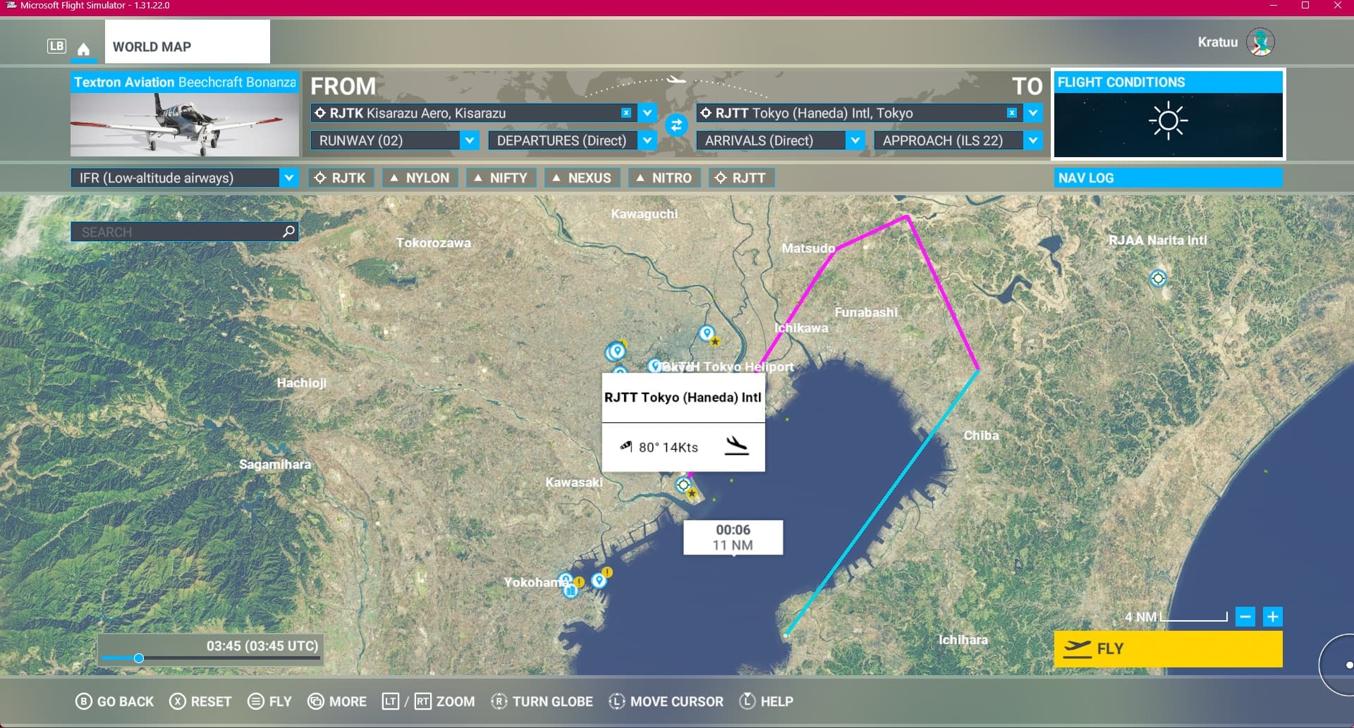Click the map search input field

[176, 232]
